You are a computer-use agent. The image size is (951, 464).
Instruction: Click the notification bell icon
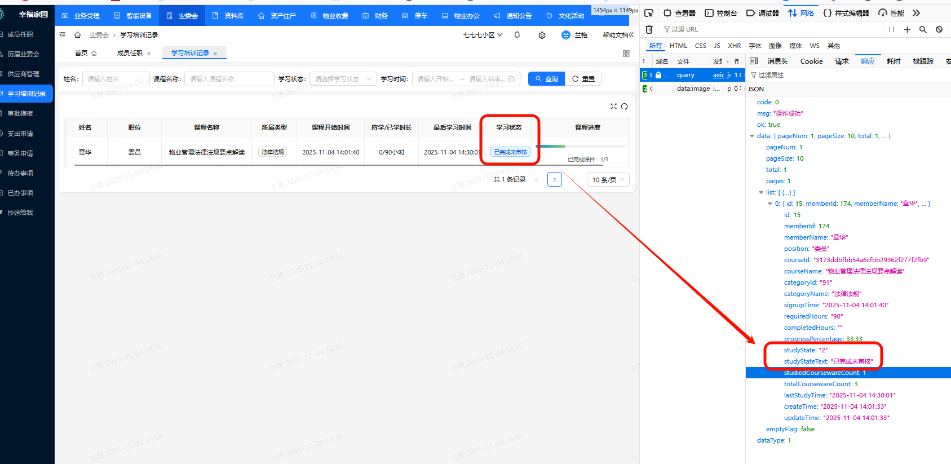(517, 35)
